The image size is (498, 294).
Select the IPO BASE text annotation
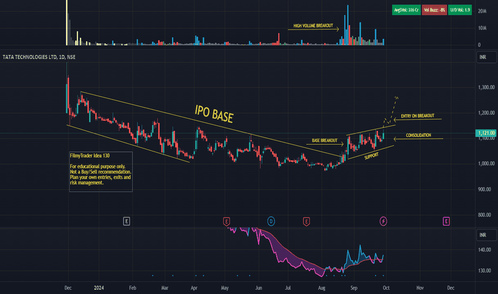point(214,114)
